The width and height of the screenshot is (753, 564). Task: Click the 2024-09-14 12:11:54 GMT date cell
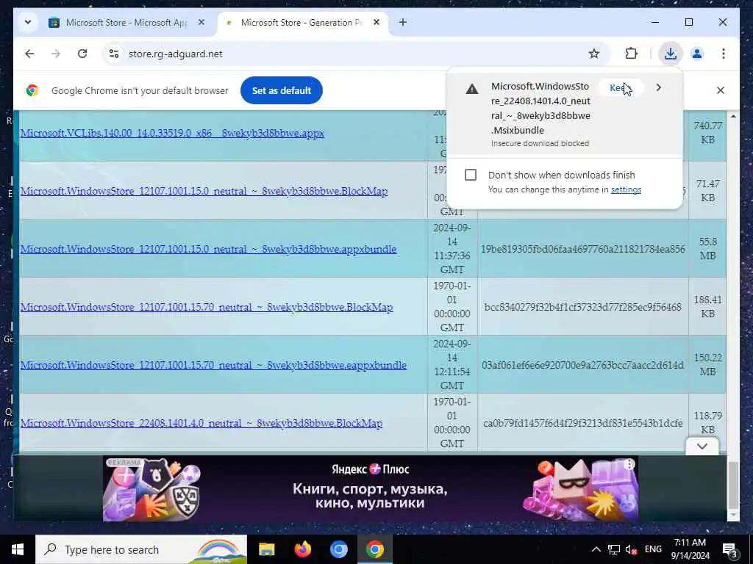[x=452, y=364]
